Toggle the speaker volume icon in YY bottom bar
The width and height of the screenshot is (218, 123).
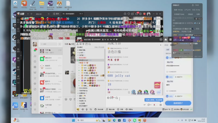pyautogui.click(x=83, y=109)
